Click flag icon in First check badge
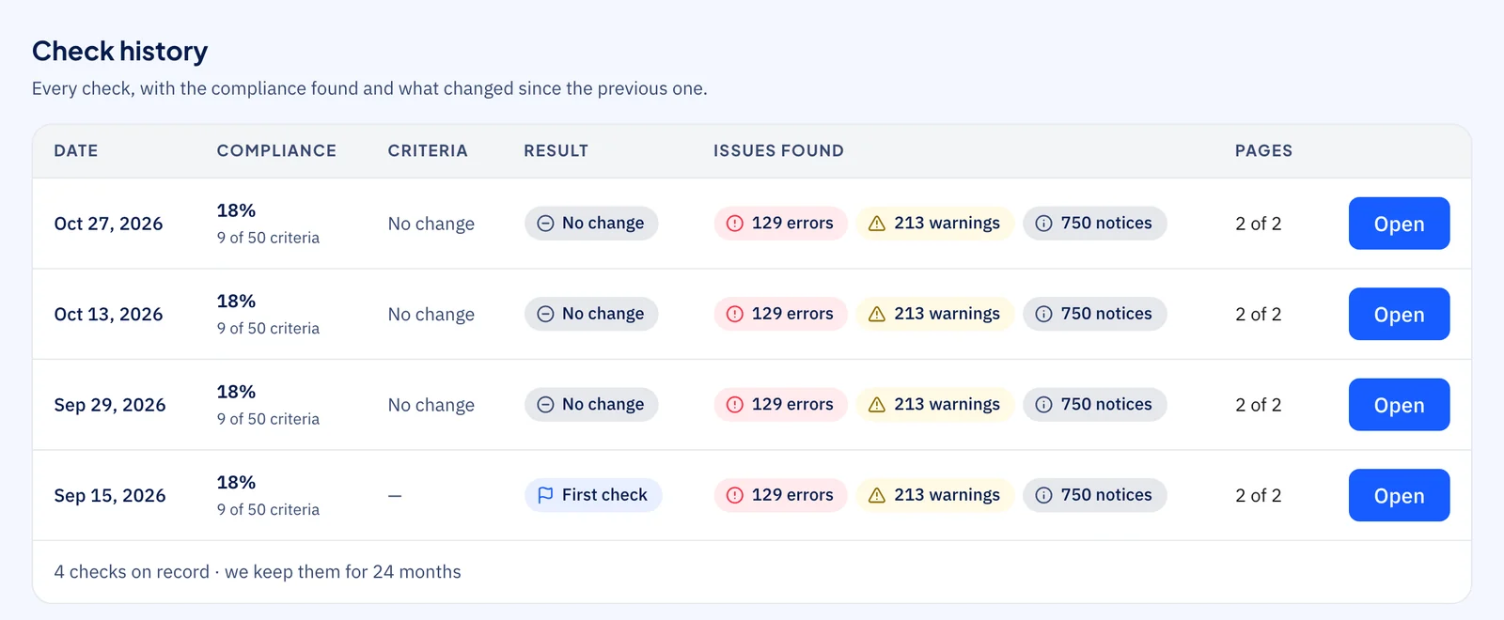This screenshot has height=620, width=1504. click(545, 495)
